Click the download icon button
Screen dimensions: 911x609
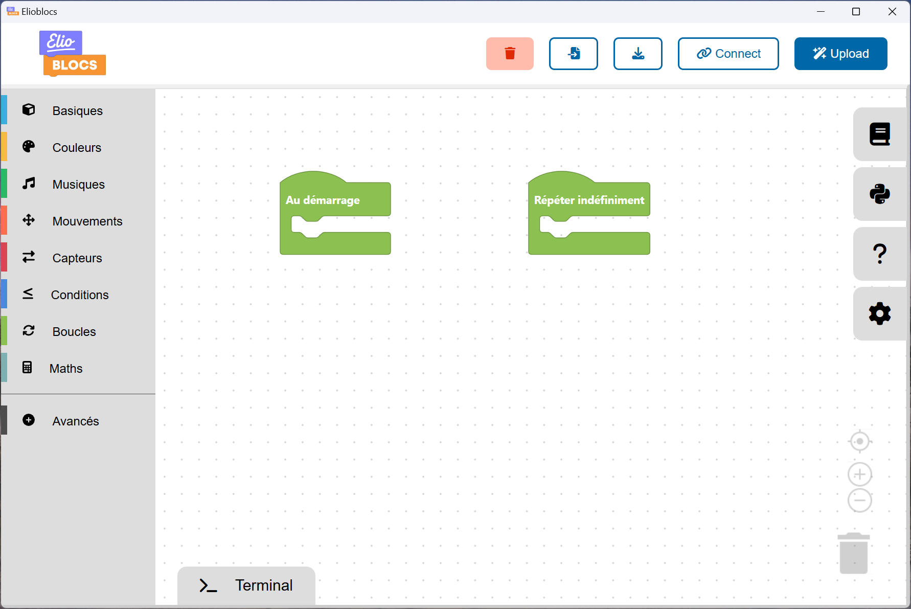(637, 54)
